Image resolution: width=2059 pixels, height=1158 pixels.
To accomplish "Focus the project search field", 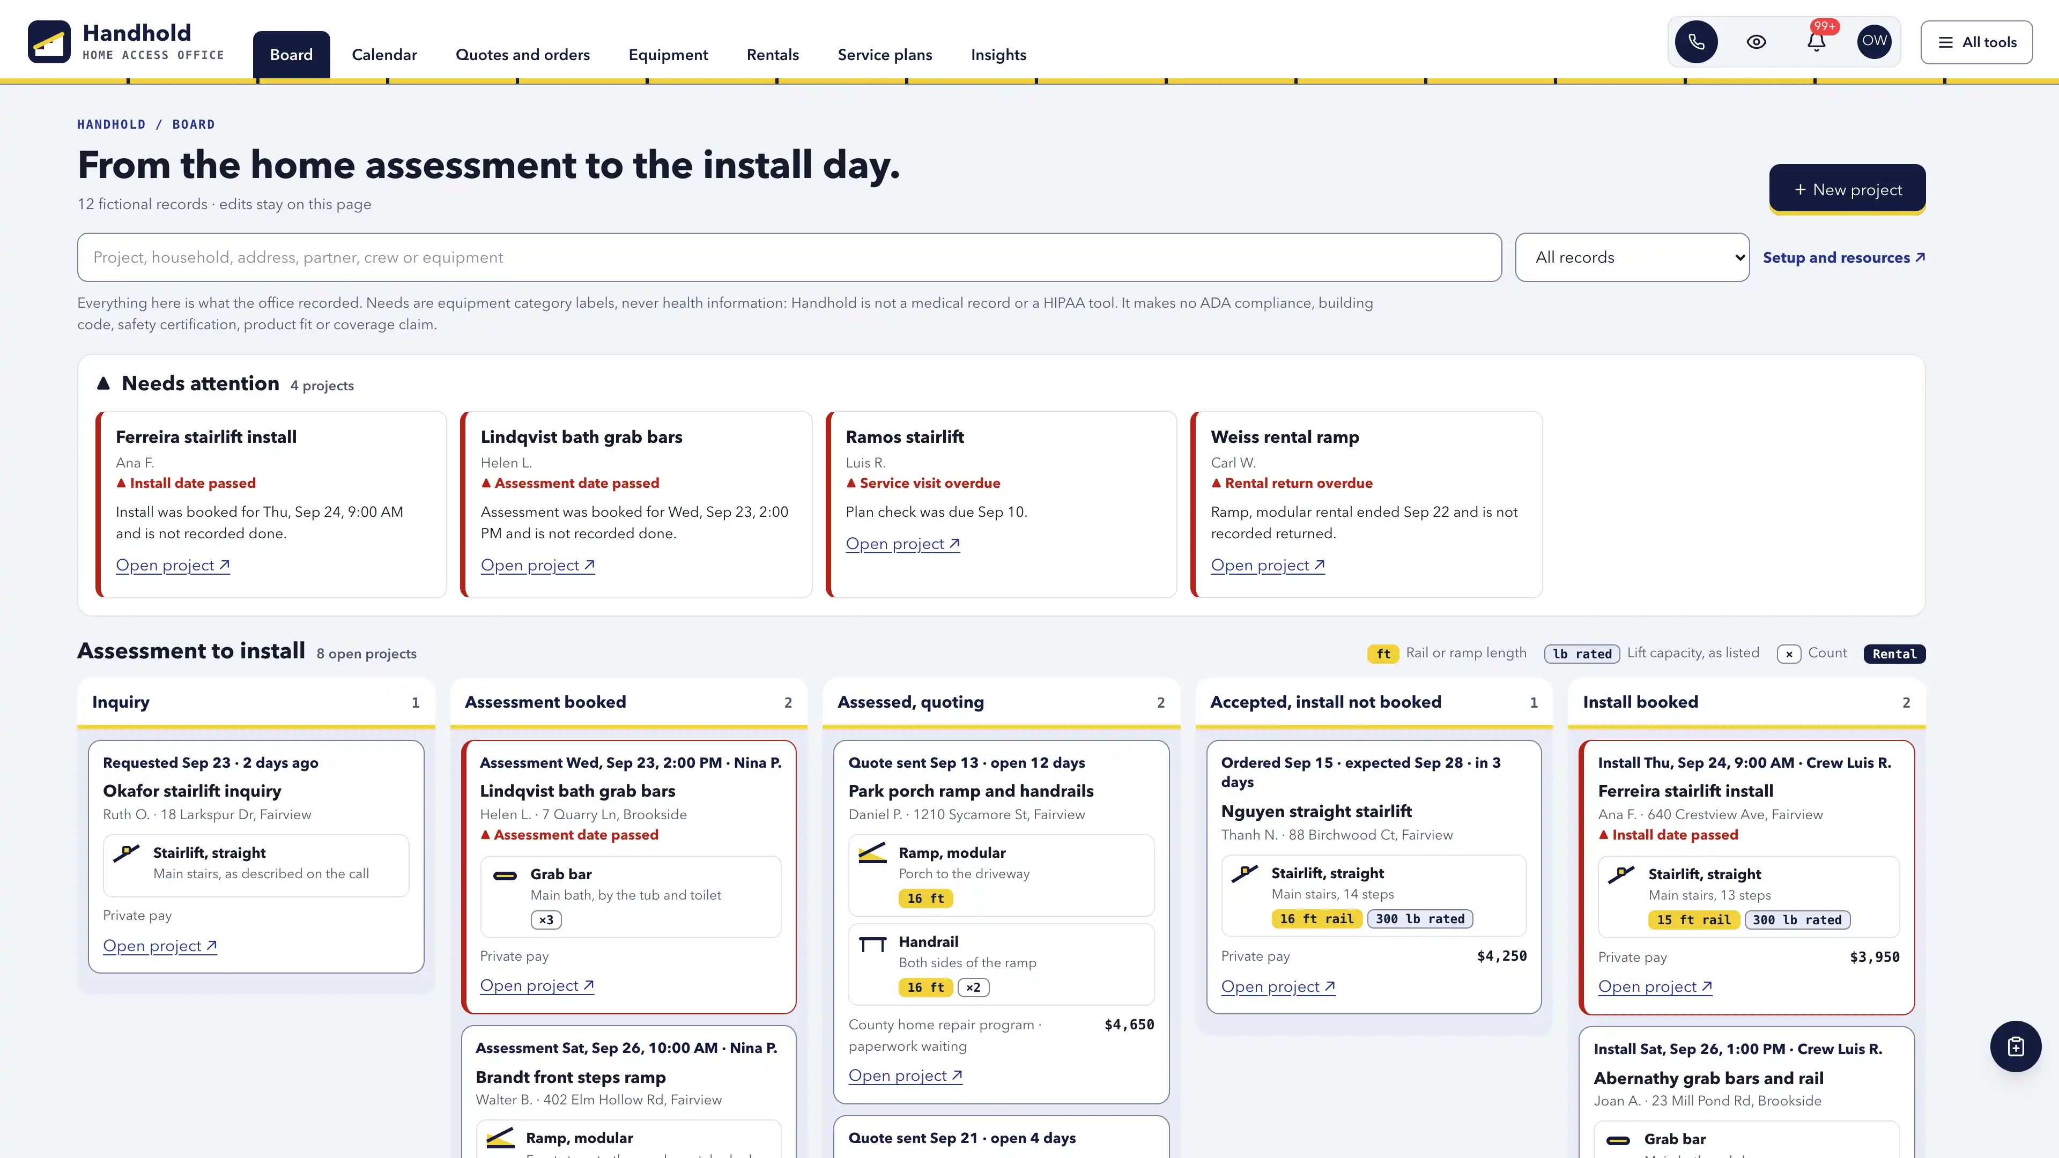I will pos(789,257).
